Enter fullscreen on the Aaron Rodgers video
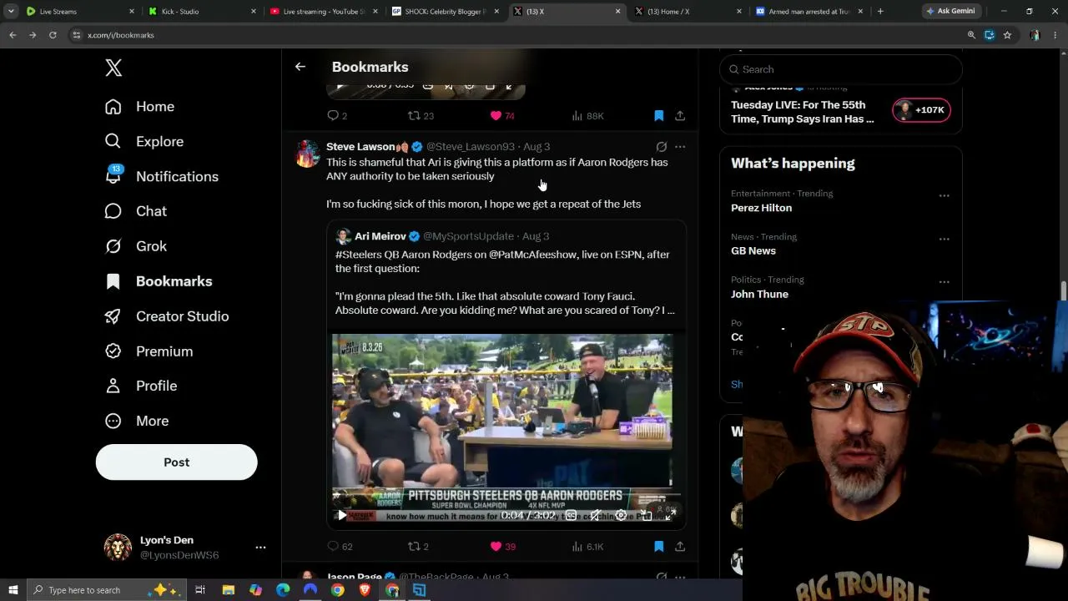 pos(669,516)
